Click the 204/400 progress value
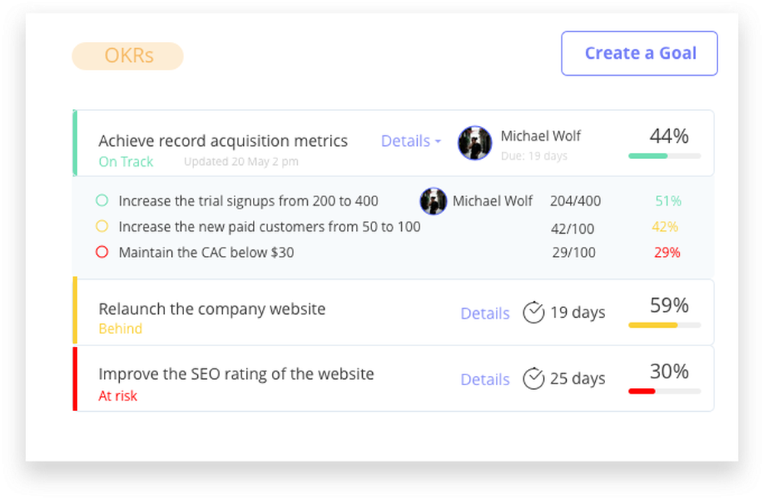 tap(575, 202)
